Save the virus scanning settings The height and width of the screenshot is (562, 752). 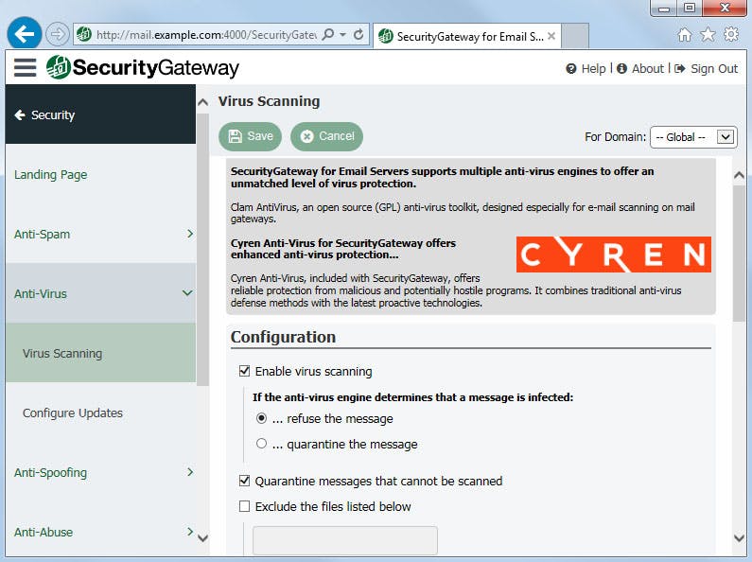tap(250, 136)
